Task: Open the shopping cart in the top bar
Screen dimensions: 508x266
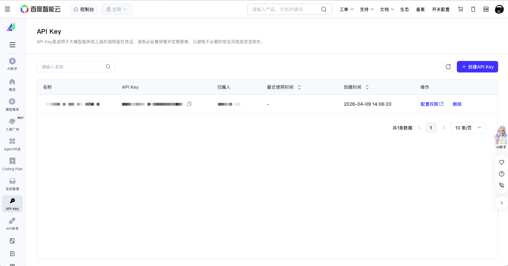Action: (x=460, y=9)
